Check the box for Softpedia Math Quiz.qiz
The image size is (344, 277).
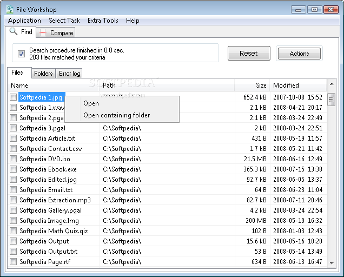point(14,230)
